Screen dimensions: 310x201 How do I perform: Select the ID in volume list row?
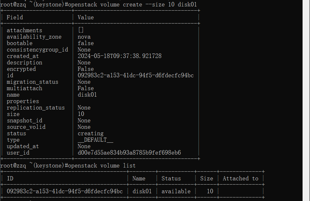click(x=65, y=191)
